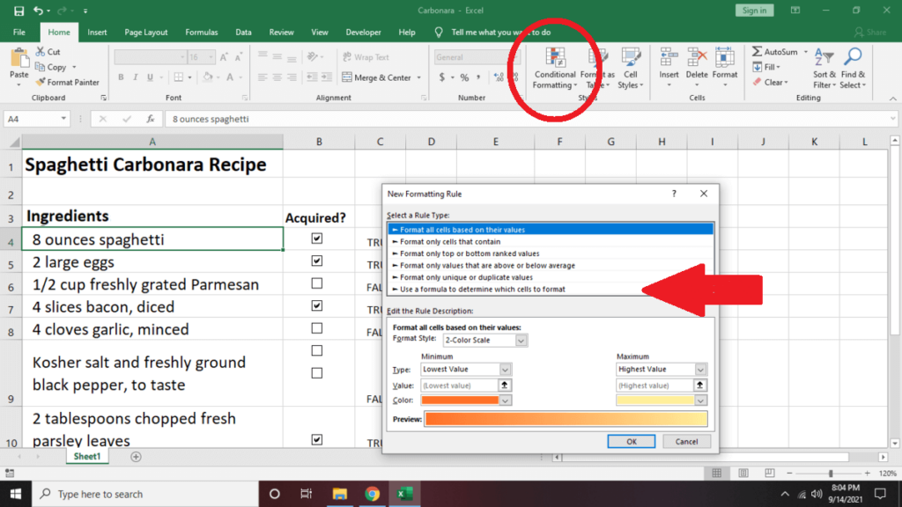Open Excel from the Windows taskbar
The width and height of the screenshot is (902, 507).
[x=405, y=494]
